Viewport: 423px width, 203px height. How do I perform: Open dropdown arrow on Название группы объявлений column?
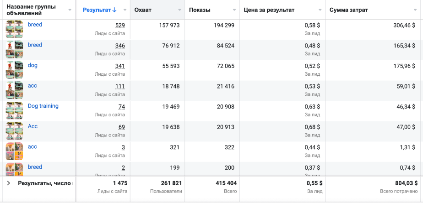[x=70, y=10]
